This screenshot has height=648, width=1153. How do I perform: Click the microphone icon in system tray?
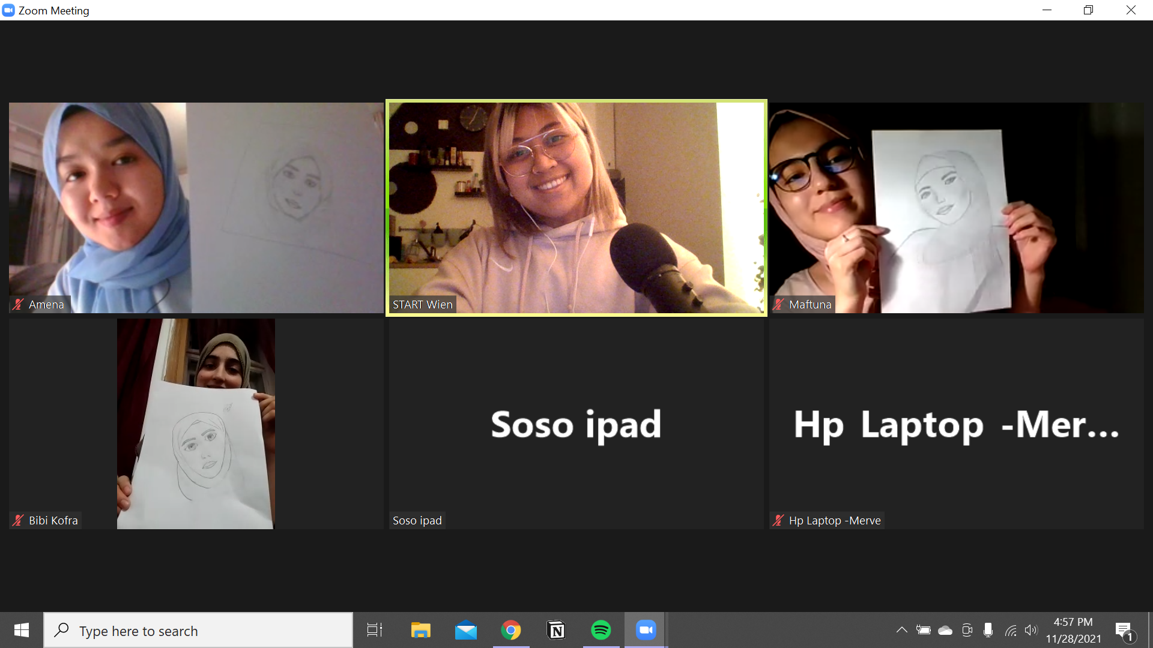click(988, 630)
